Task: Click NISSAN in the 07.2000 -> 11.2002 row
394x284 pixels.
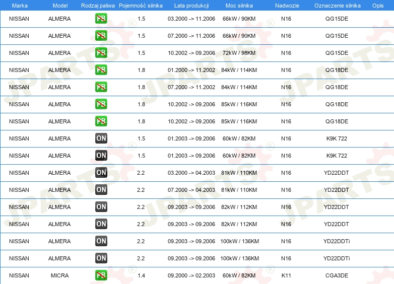Action: 19,87
